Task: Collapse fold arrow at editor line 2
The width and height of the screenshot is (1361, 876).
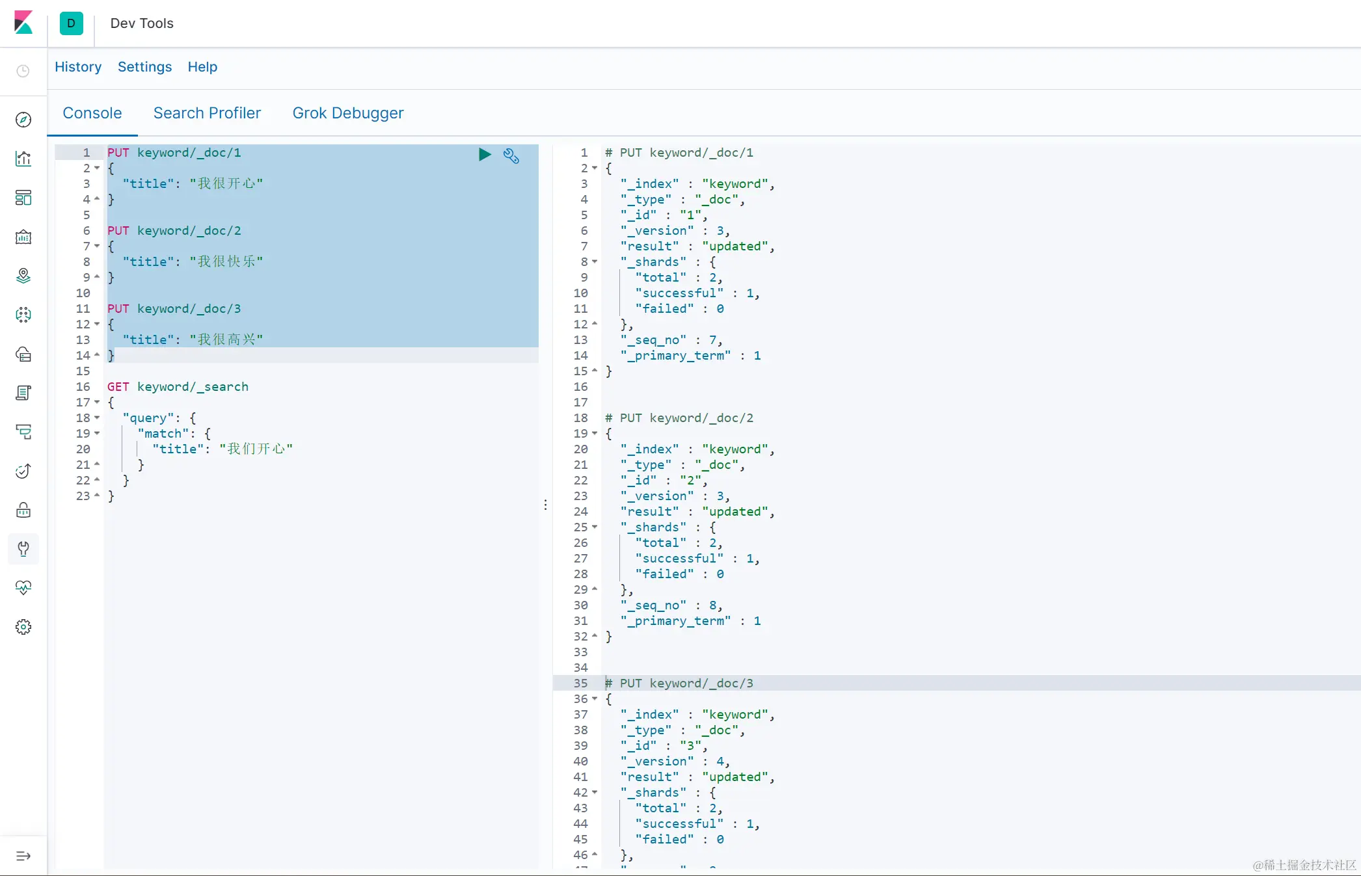Action: click(x=97, y=168)
